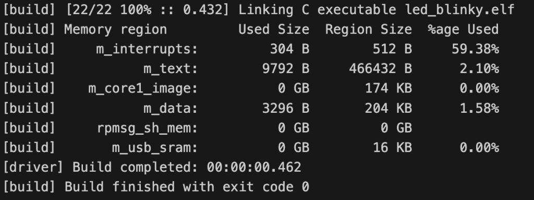The width and height of the screenshot is (534, 200).
Task: Click the 'Region Size' column header
Action: pos(369,30)
